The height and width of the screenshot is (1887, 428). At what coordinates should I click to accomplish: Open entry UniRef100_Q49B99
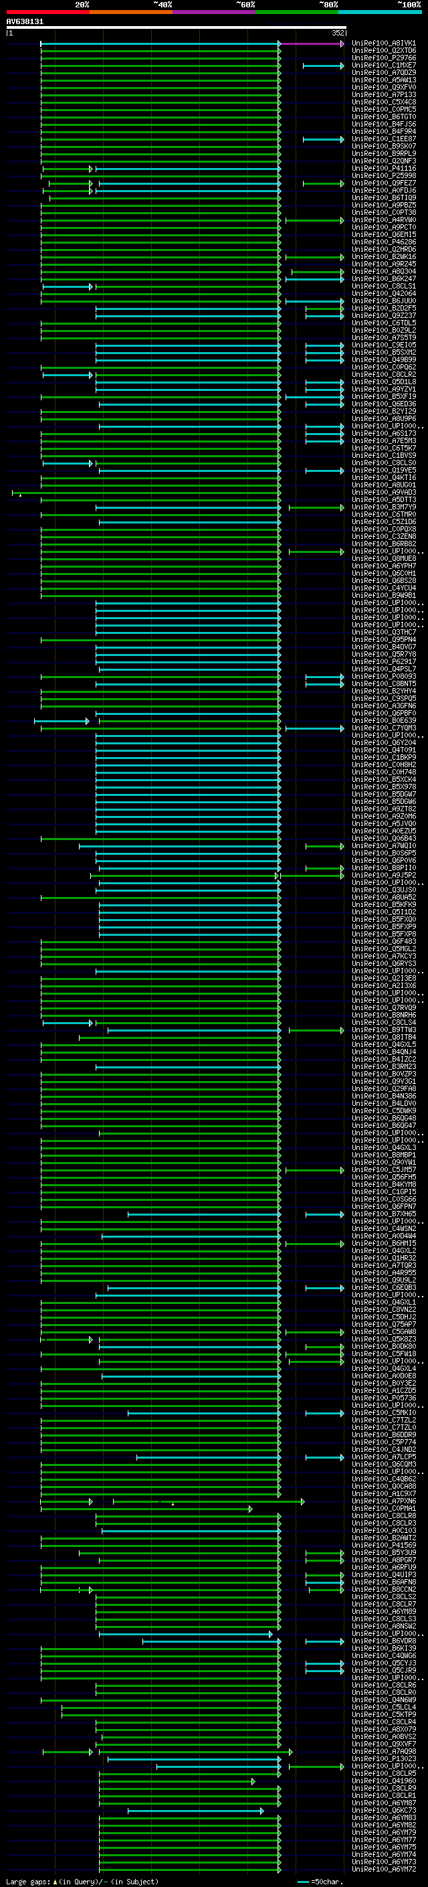tap(384, 360)
